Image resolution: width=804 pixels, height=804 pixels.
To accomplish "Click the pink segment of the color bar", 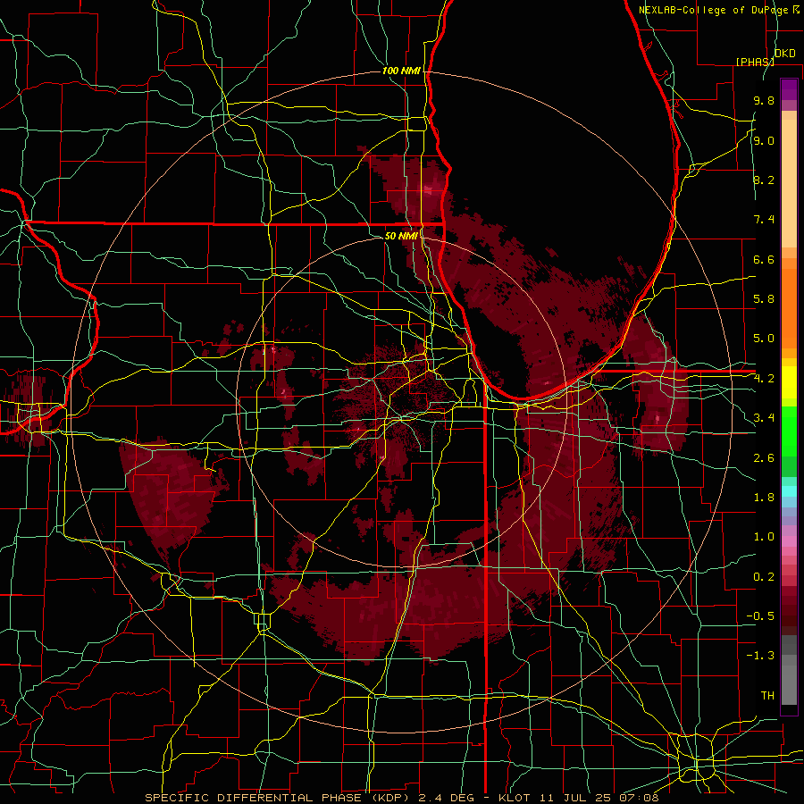I will pyautogui.click(x=789, y=541).
